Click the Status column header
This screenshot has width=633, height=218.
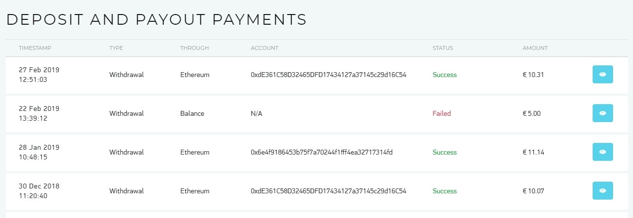click(442, 48)
